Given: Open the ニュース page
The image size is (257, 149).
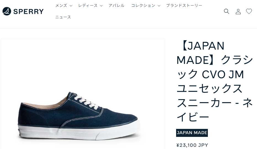Looking at the screenshot, I should pos(63,17).
